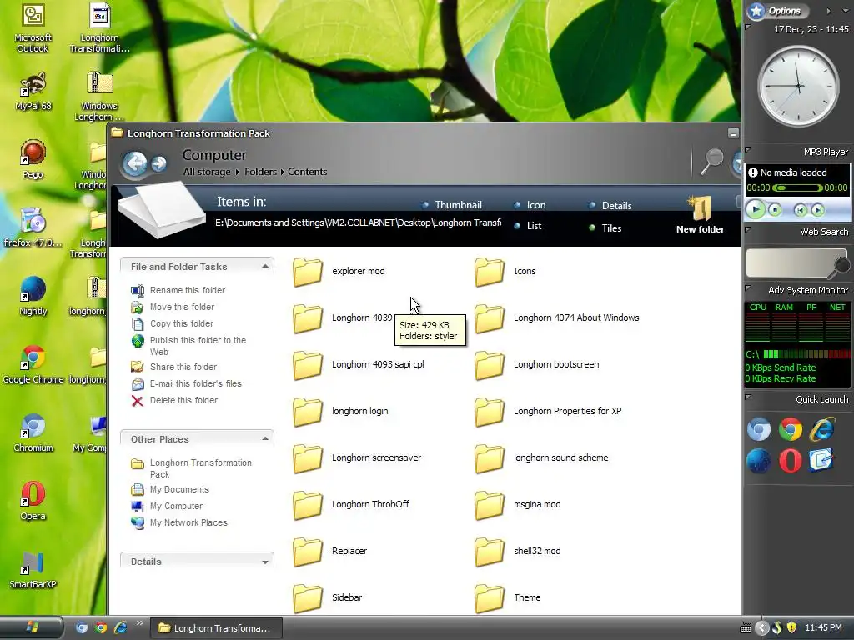Open the Longhorn screensaver folder
Viewport: 854px width, 640px height.
(x=357, y=458)
